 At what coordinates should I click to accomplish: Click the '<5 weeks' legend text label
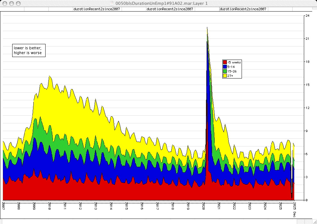click(x=234, y=62)
